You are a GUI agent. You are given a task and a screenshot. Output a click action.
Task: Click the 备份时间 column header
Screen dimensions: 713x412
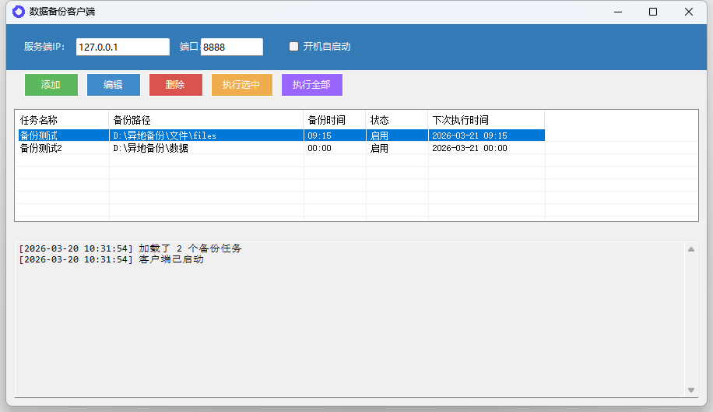[x=335, y=120]
